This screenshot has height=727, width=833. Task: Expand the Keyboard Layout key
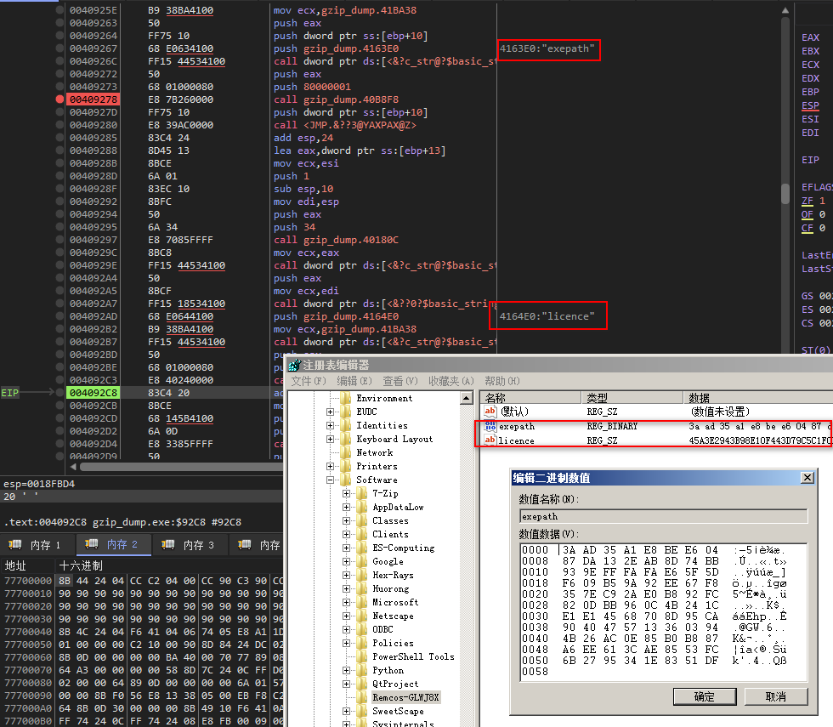330,439
